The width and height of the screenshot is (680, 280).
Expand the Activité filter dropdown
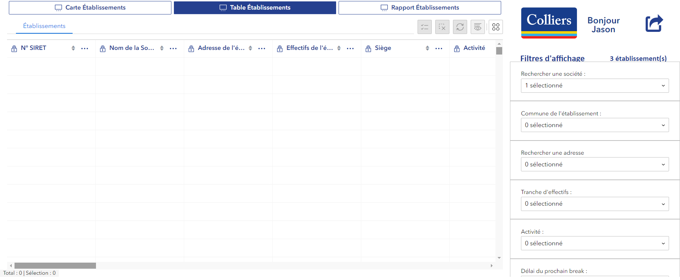click(595, 243)
